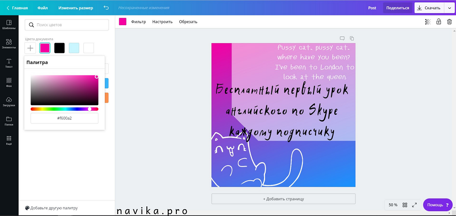Toggle fullscreen presentation mode icon
The height and width of the screenshot is (216, 456).
pyautogui.click(x=414, y=205)
